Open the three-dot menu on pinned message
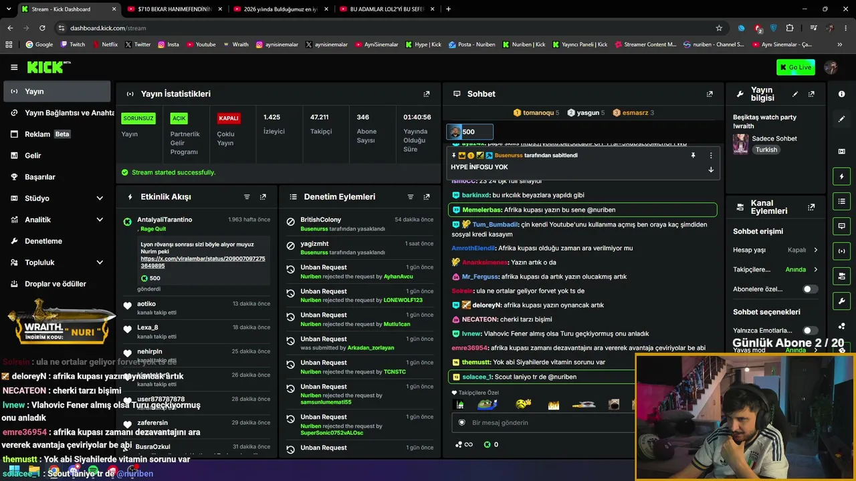The height and width of the screenshot is (481, 856). (711, 156)
